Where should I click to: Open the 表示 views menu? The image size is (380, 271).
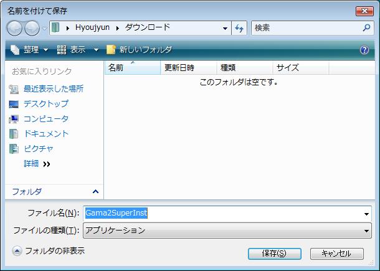[x=71, y=50]
